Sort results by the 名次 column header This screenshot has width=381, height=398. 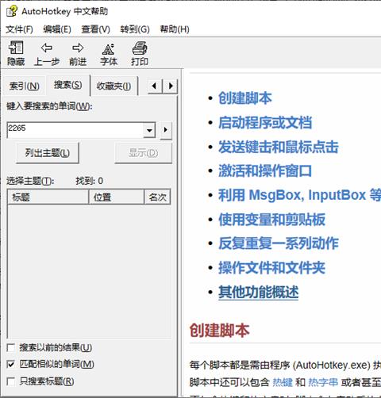point(157,197)
